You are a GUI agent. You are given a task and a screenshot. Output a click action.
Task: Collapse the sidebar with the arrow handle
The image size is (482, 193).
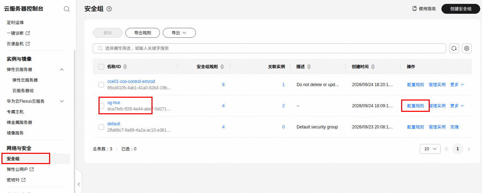click(79, 184)
